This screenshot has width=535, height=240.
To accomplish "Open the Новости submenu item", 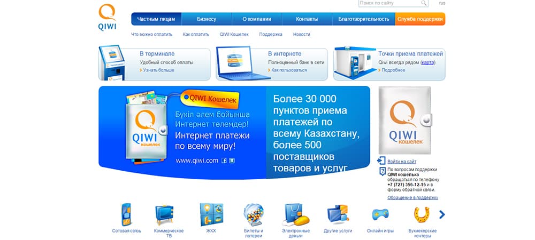I will (x=302, y=34).
